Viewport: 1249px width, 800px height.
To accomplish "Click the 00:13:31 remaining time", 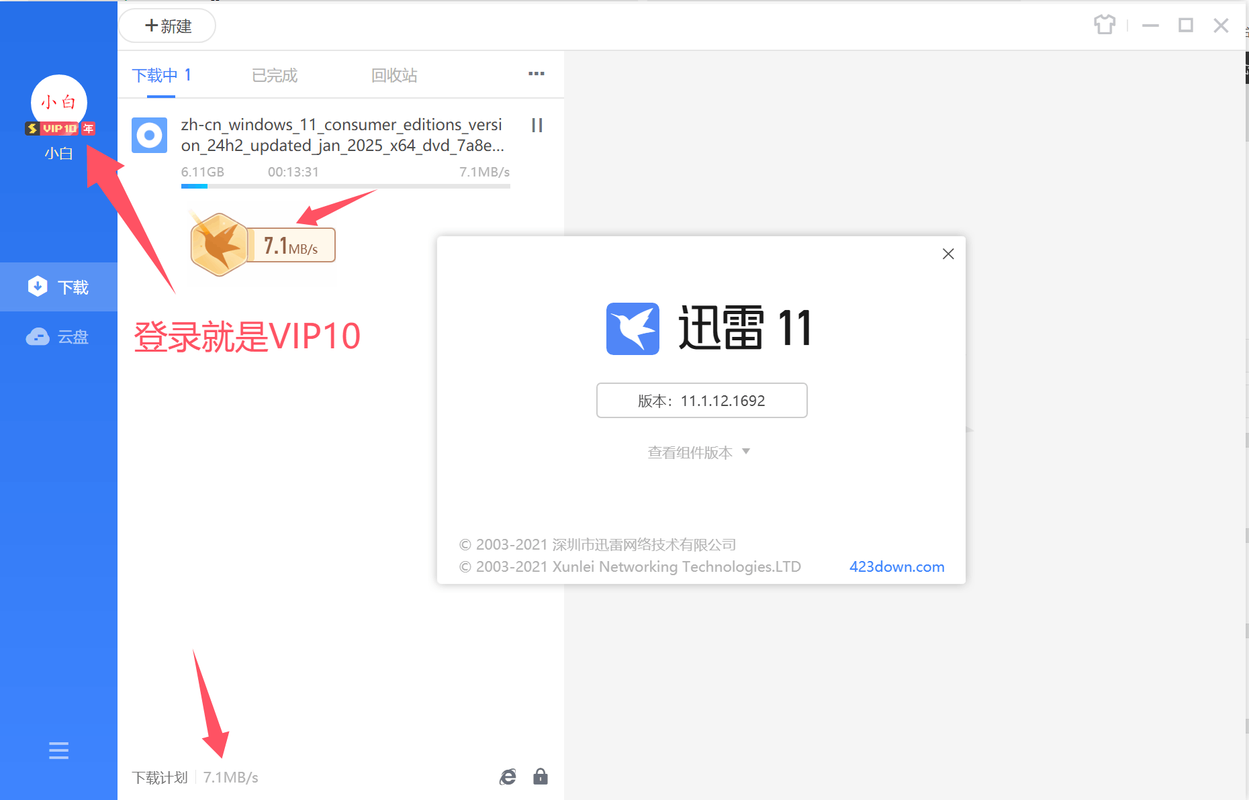I will click(x=293, y=172).
